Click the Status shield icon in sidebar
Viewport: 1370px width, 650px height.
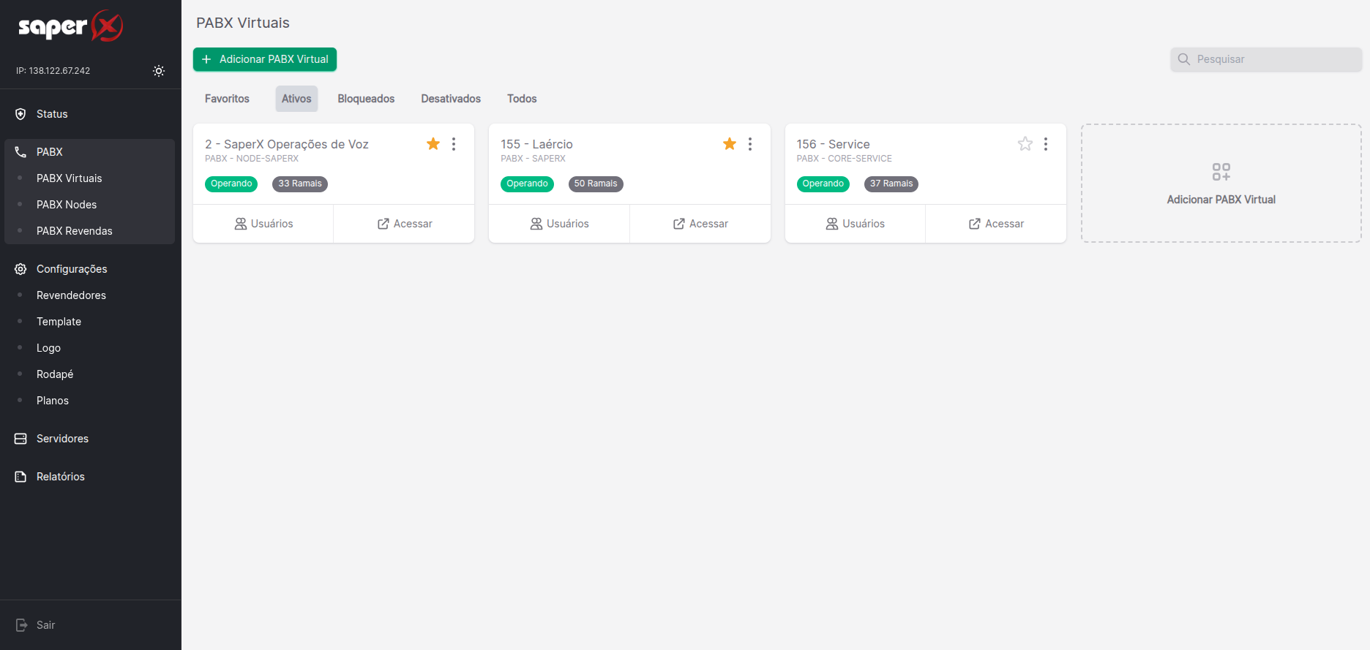coord(20,114)
